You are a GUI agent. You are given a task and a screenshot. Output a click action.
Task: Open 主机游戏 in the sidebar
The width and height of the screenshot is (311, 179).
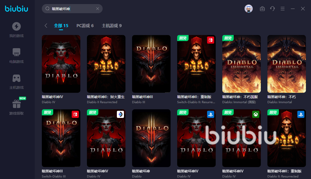tap(16, 81)
